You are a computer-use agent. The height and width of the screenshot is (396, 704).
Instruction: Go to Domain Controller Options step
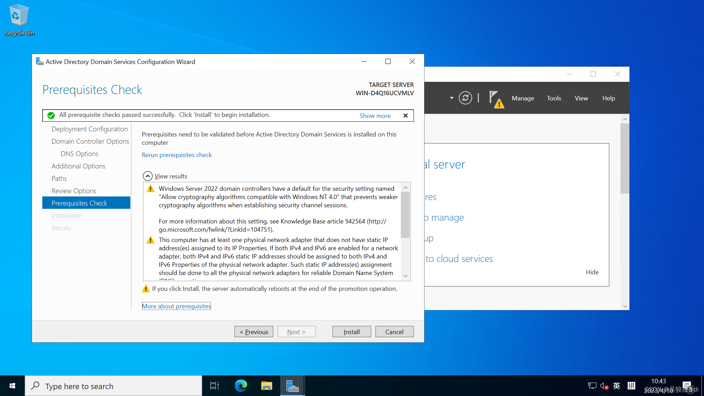coord(90,141)
